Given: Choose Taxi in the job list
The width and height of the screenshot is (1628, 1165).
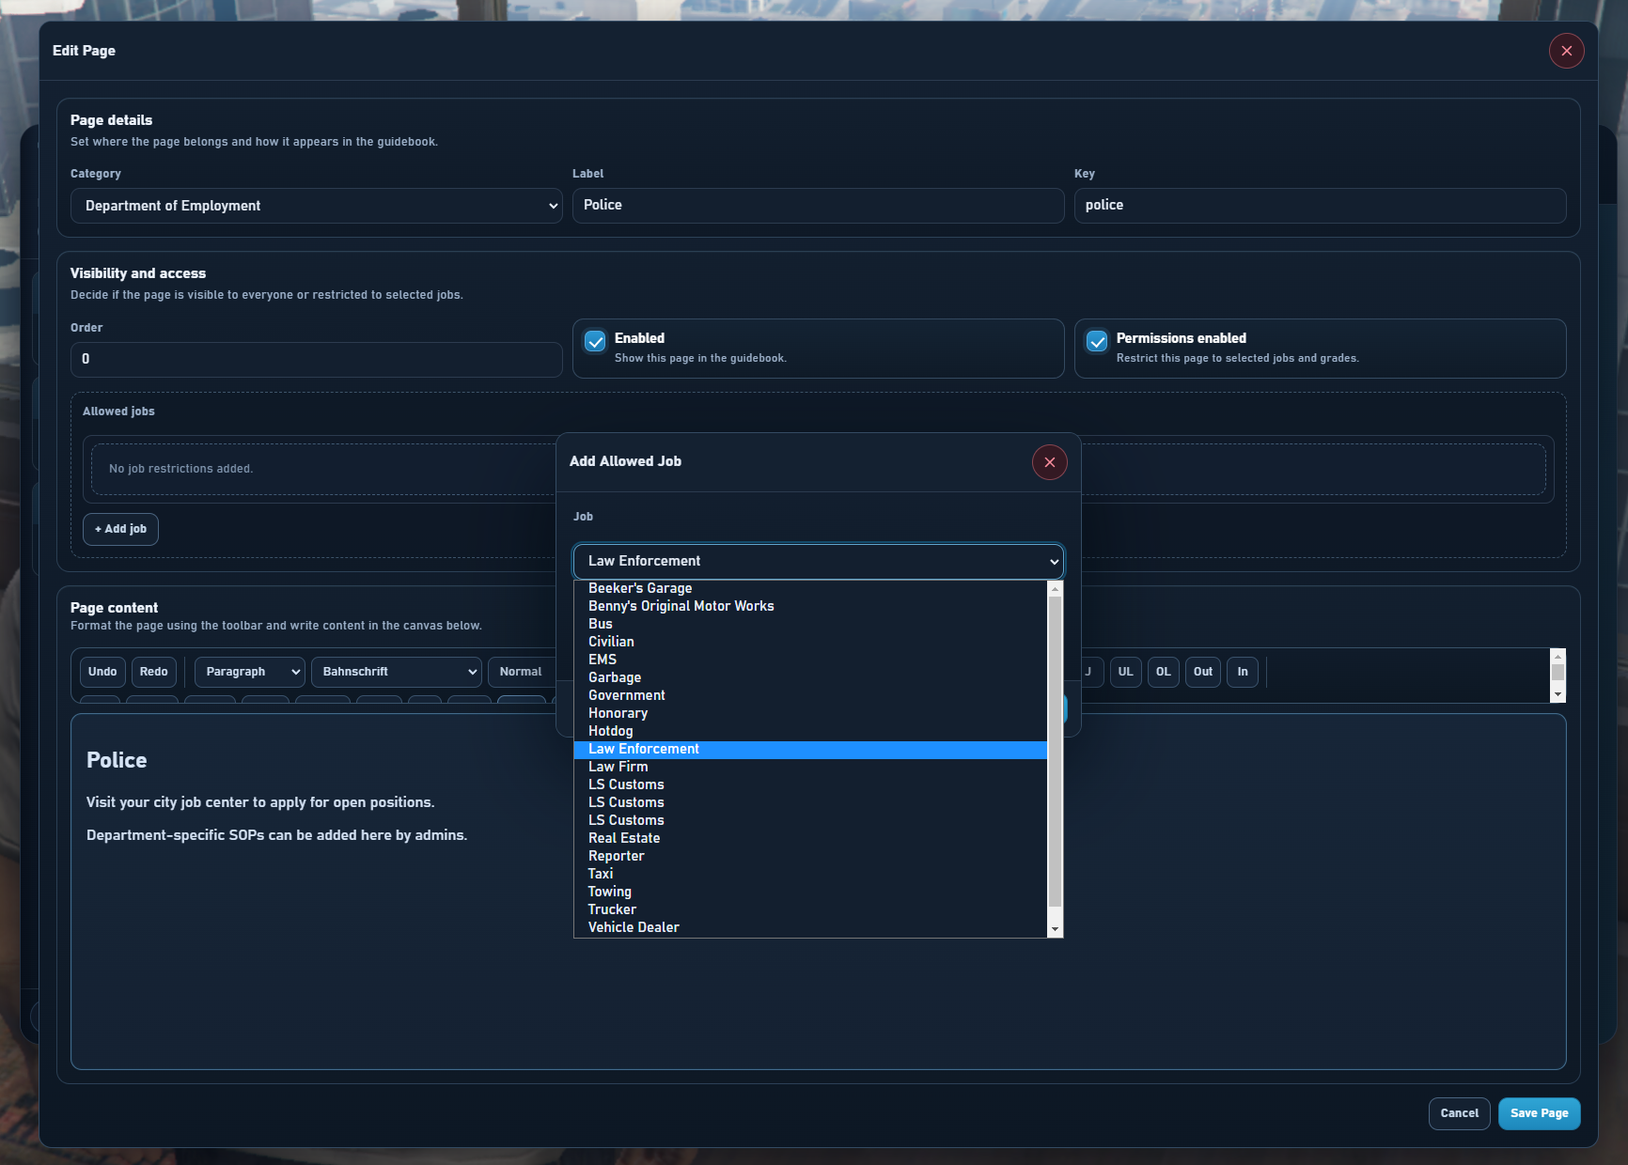Looking at the screenshot, I should point(810,875).
